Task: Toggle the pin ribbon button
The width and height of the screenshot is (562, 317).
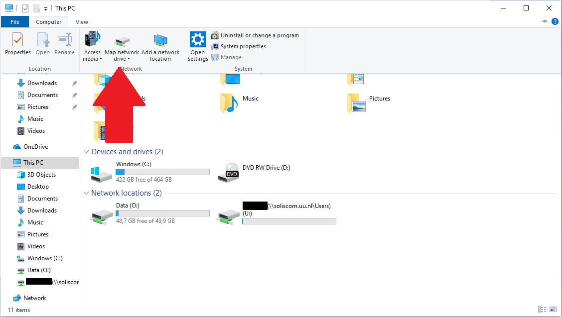Action: coord(544,21)
